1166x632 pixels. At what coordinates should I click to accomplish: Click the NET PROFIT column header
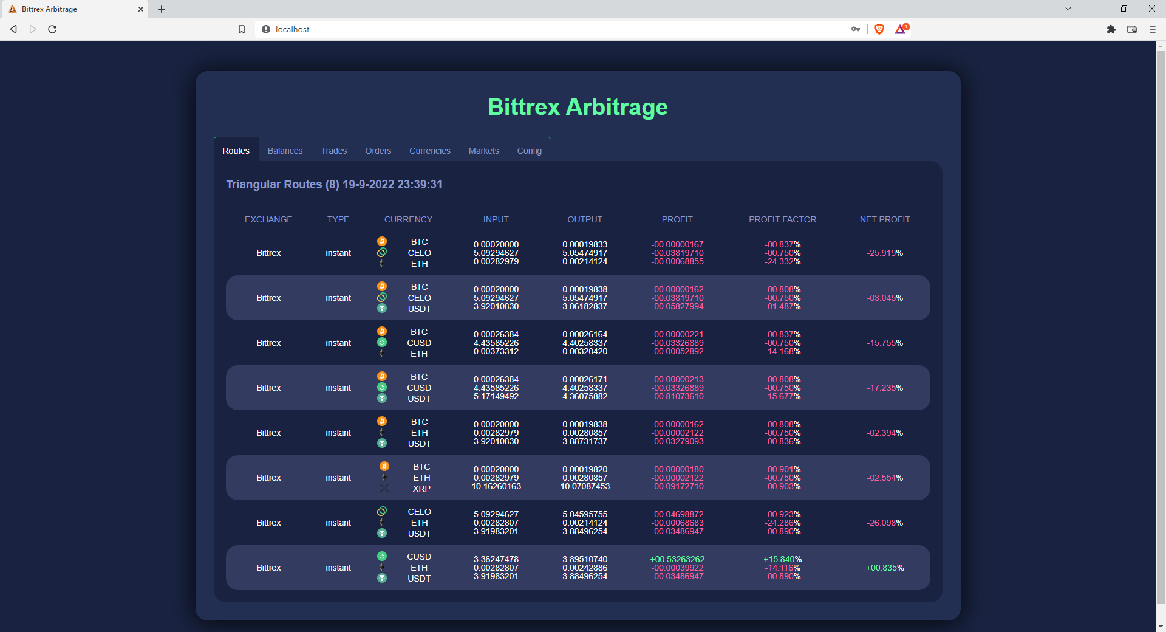click(x=885, y=219)
